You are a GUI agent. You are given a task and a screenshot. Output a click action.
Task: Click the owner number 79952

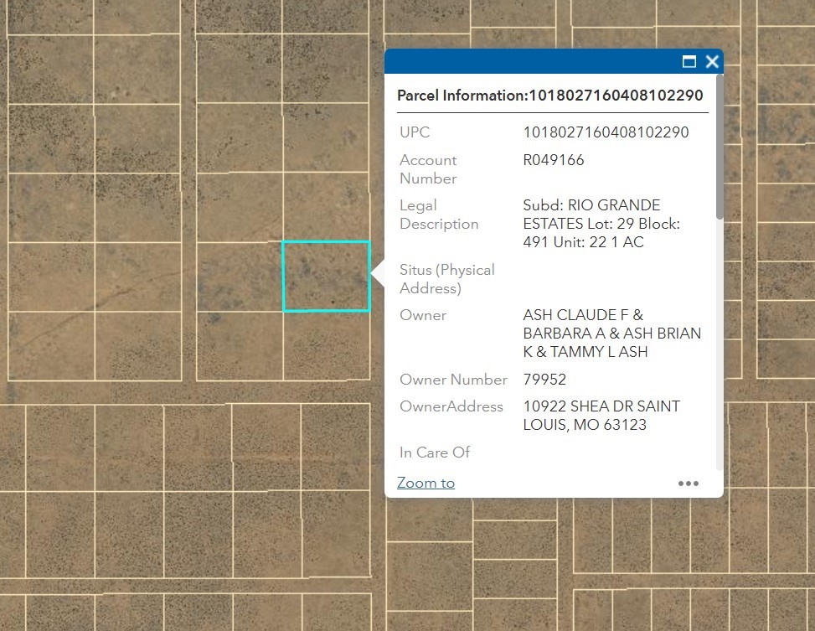pos(544,380)
